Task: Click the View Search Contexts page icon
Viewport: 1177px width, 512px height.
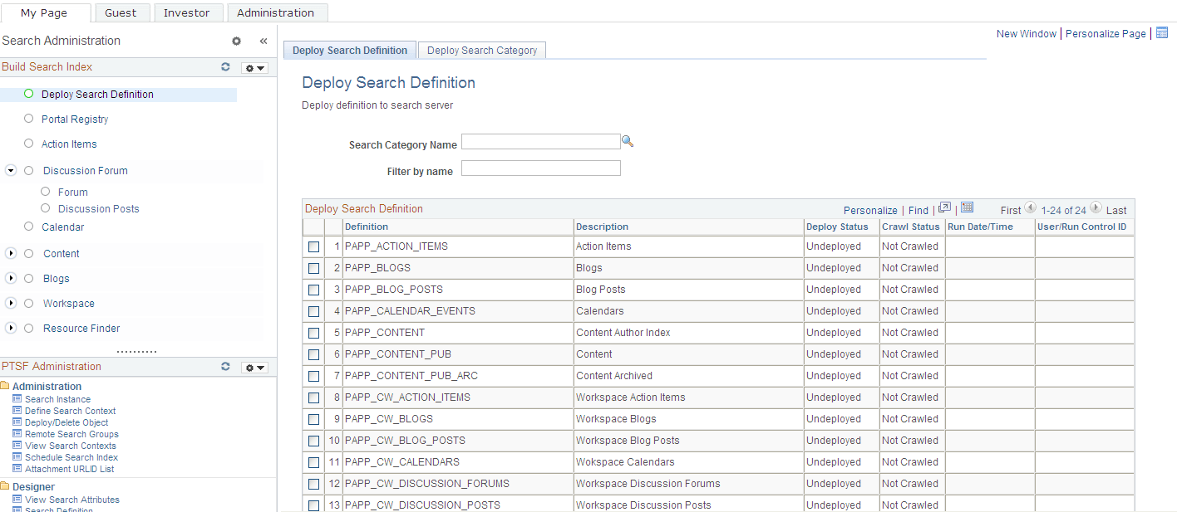Action: coord(17,446)
